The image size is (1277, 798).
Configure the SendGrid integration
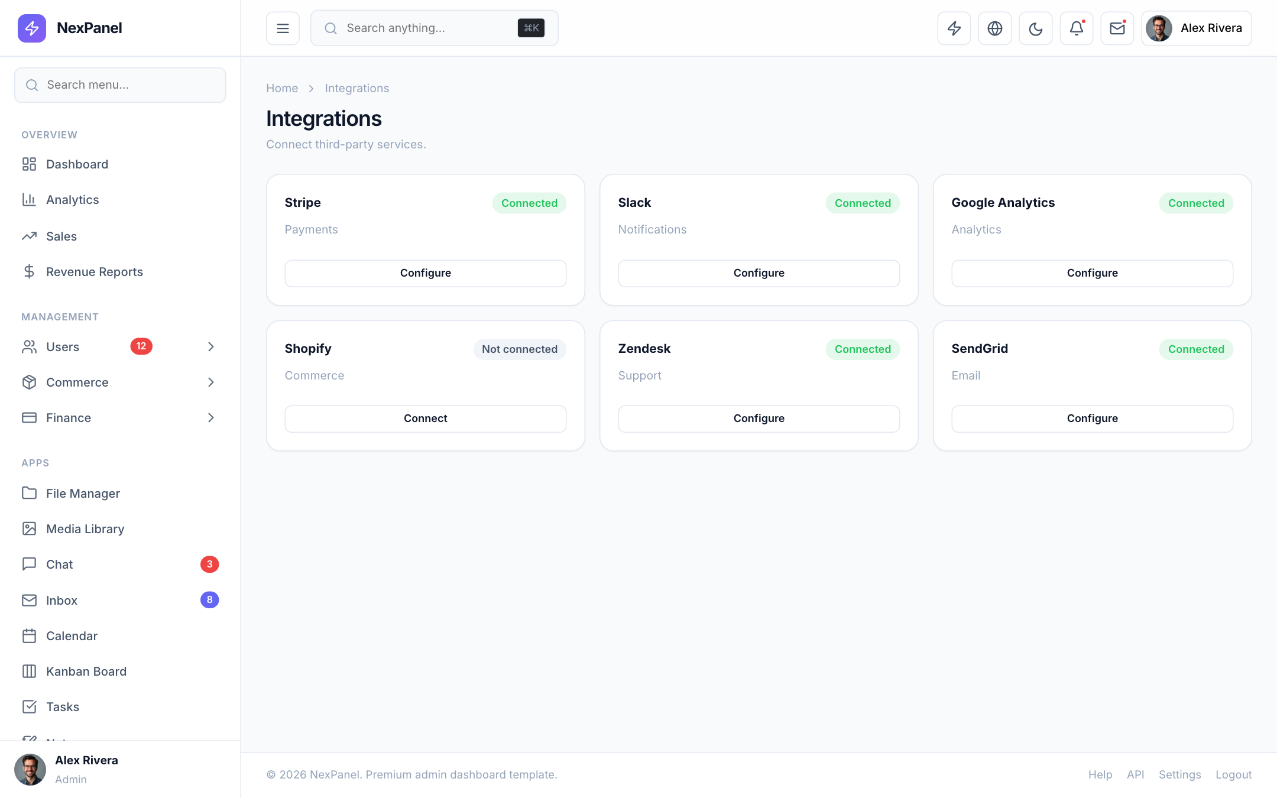[x=1093, y=419]
